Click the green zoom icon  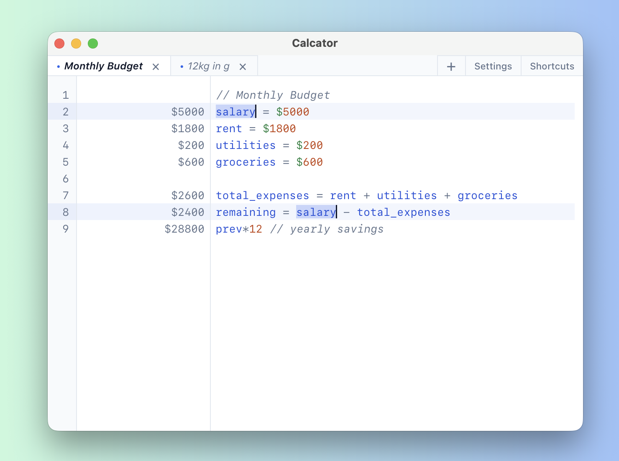[93, 44]
